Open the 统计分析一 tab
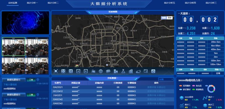 pos(33,3)
